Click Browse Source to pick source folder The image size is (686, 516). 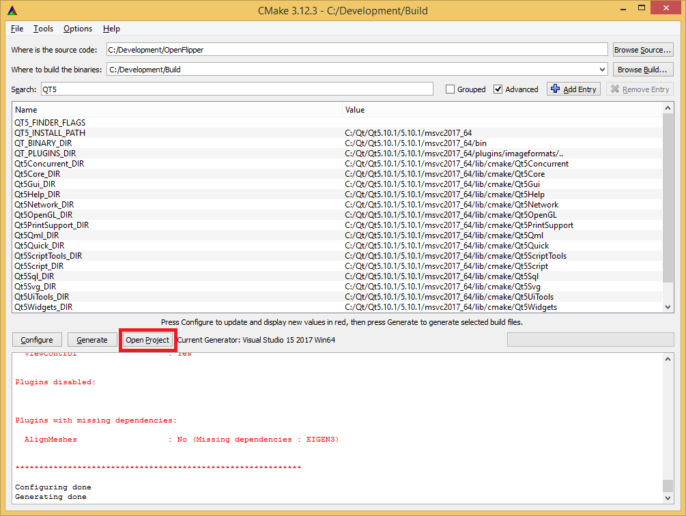pyautogui.click(x=642, y=49)
